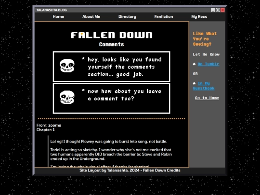
Task: Close the TALANASHTA.BLOG window with the red X
Action: click(x=223, y=10)
